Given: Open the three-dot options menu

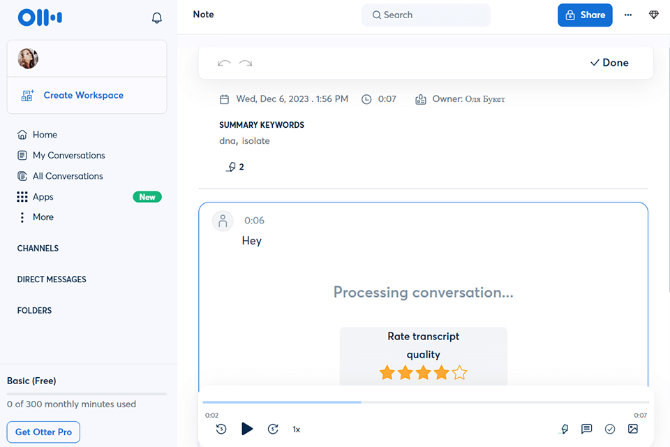Looking at the screenshot, I should [x=627, y=15].
